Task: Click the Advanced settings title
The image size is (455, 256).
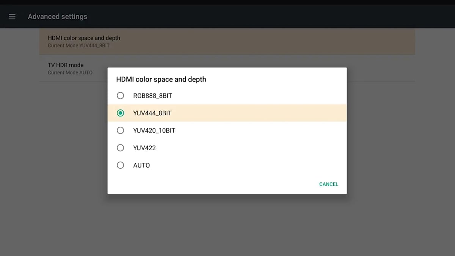Action: tap(57, 16)
